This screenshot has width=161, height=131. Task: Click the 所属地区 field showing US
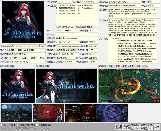[x=93, y=31]
